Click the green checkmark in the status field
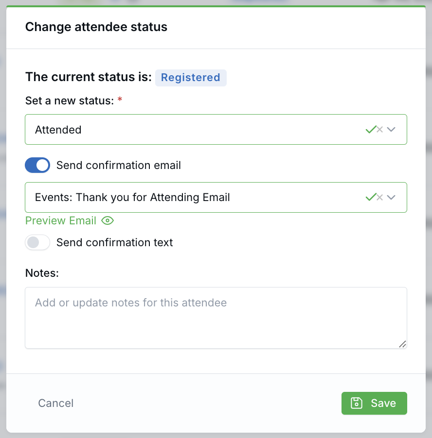This screenshot has height=438, width=432. (370, 129)
